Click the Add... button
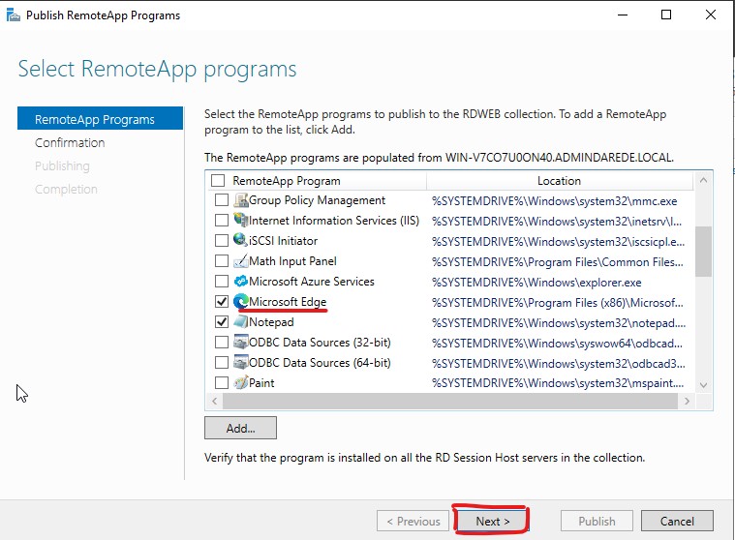 pos(240,428)
